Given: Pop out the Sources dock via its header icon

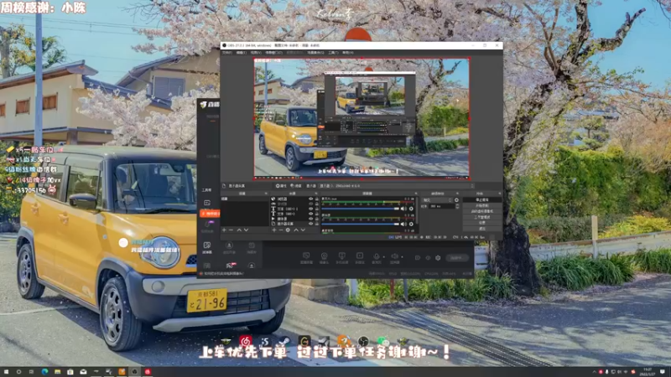Looking at the screenshot, I should pos(316,194).
